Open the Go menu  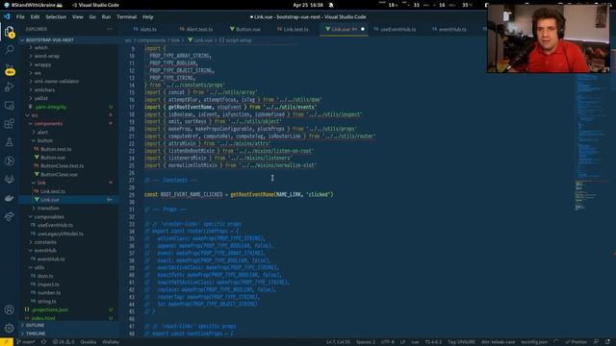coord(92,17)
